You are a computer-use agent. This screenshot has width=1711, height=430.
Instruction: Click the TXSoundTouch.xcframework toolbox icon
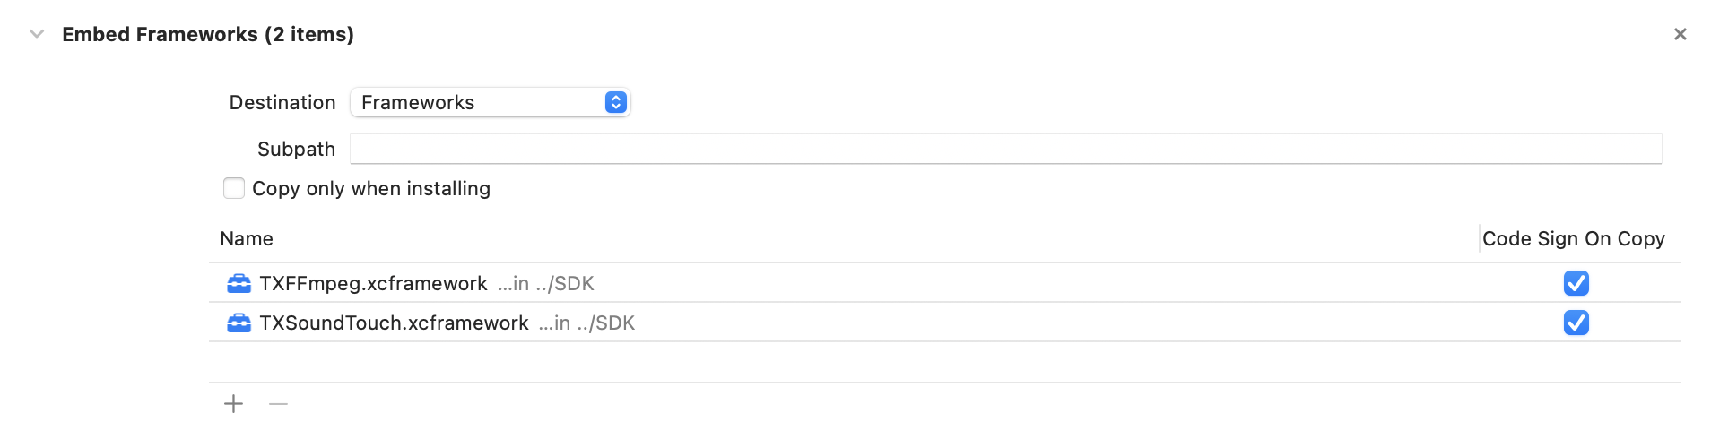[239, 323]
